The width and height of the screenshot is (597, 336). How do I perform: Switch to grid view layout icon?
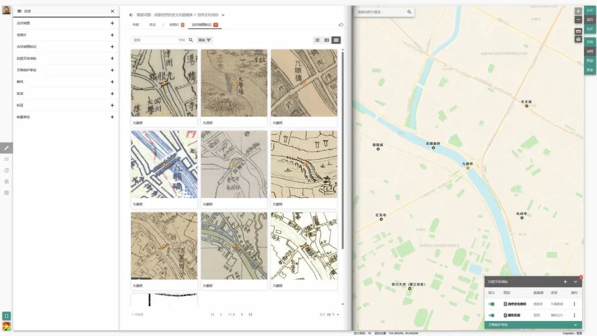[x=336, y=40]
